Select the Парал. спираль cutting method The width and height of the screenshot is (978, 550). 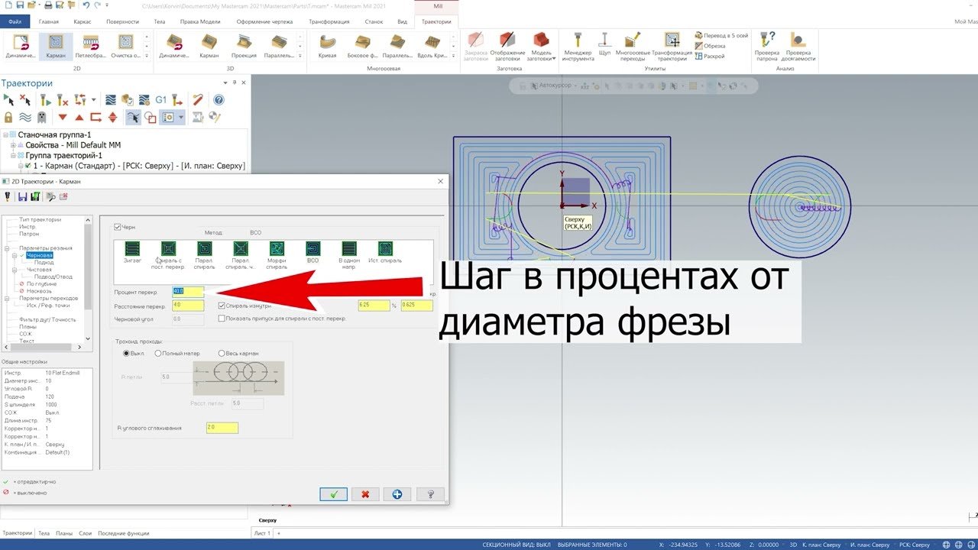pos(204,256)
